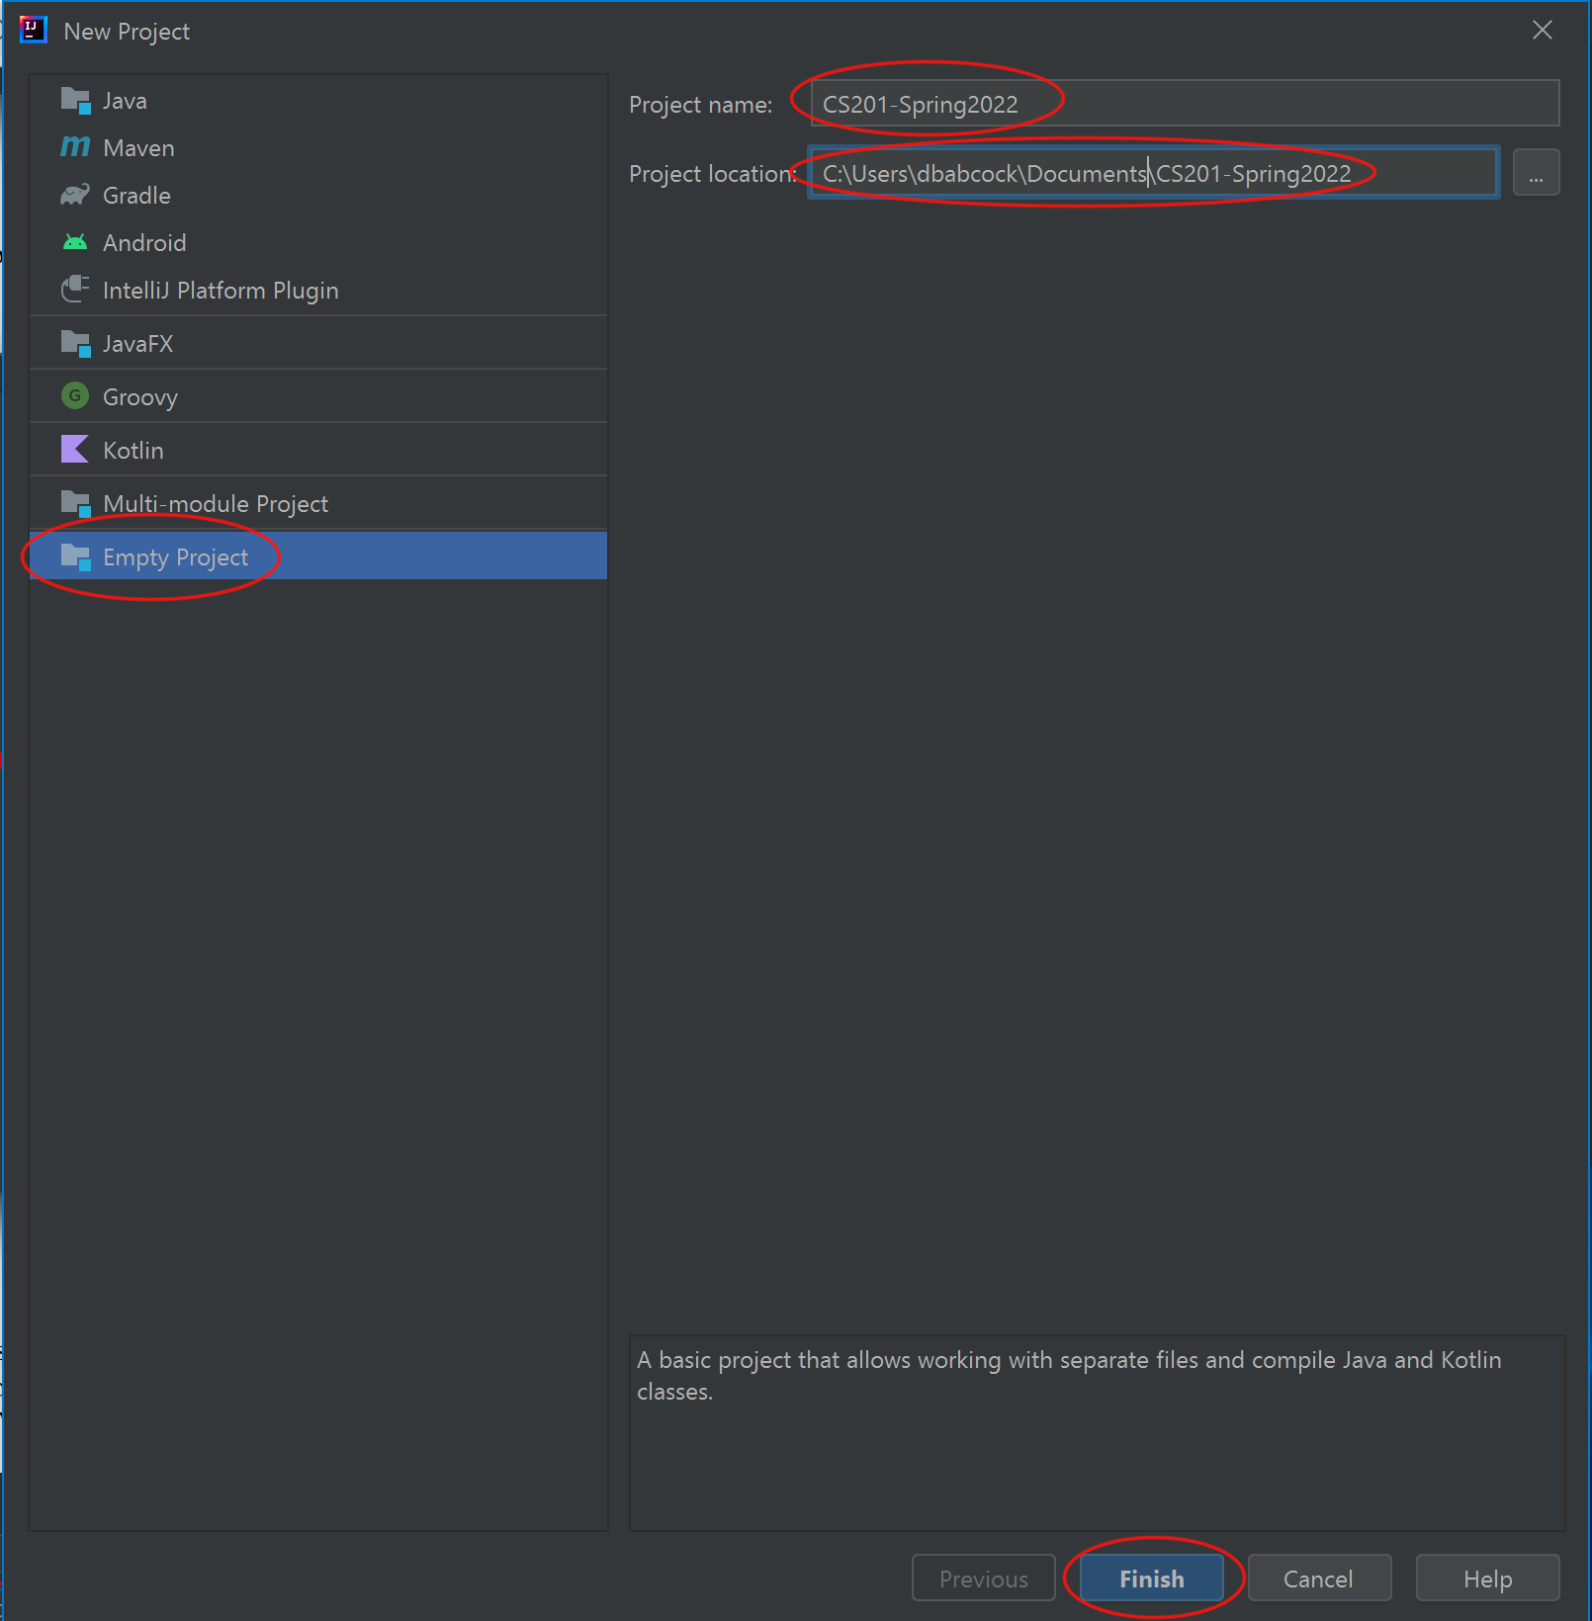Select the Kotlin project type
The image size is (1592, 1621).
133,450
